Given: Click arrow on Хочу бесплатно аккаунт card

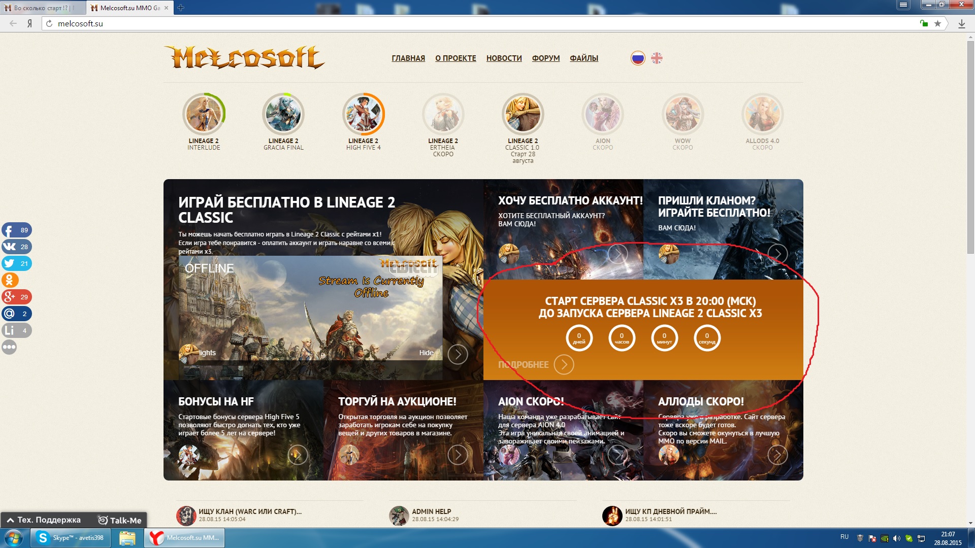Looking at the screenshot, I should click(617, 254).
